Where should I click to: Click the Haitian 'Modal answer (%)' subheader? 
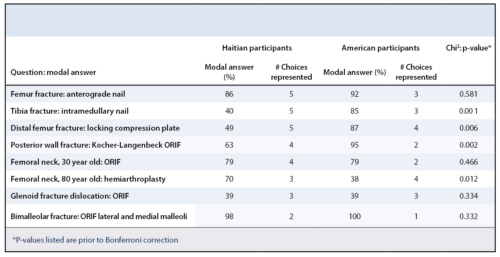tap(229, 72)
